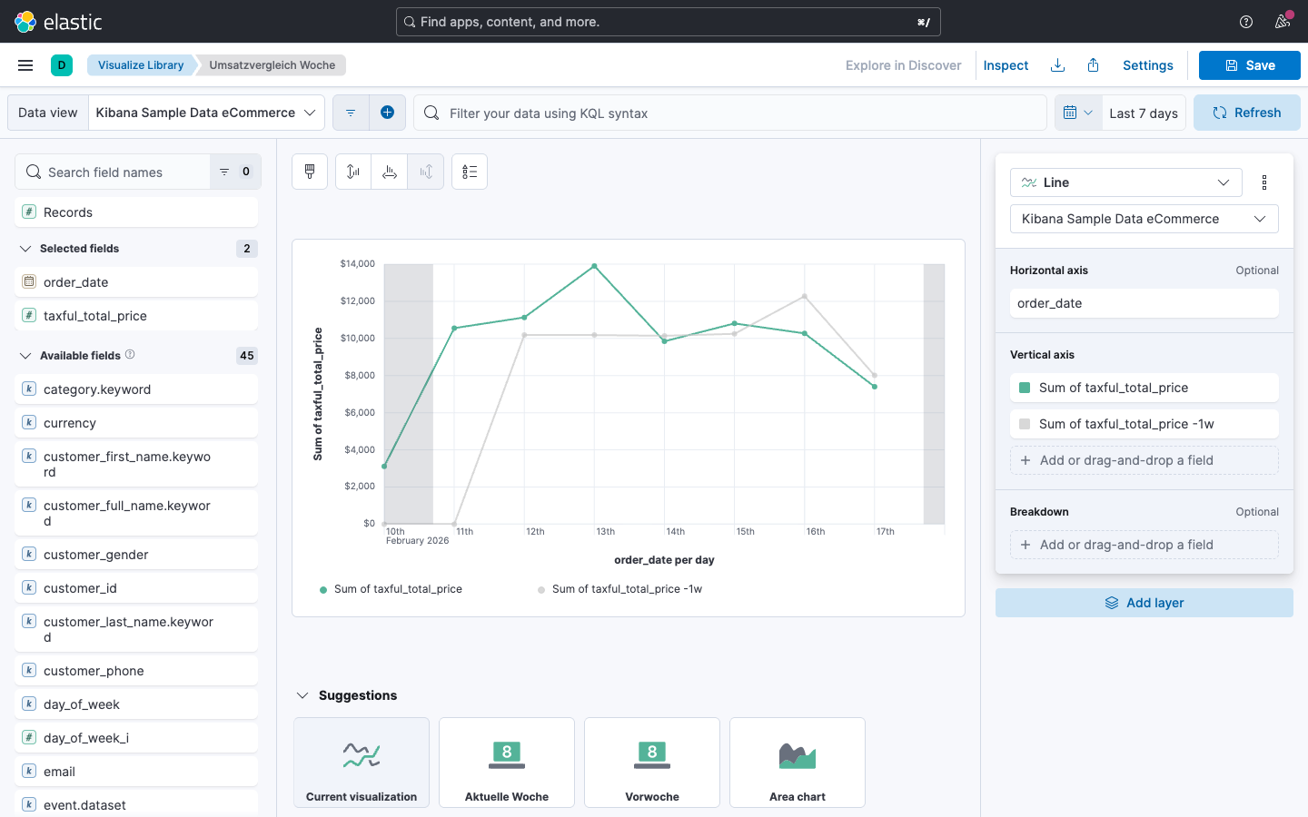
Task: Open the help menu icon
Action: click(x=1246, y=22)
